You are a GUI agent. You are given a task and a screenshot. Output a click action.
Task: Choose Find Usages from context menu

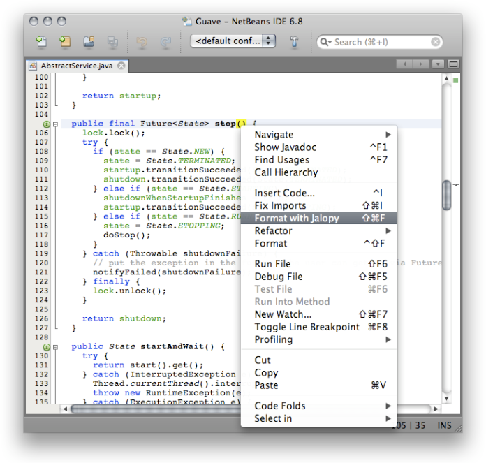[319, 160]
